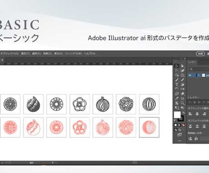Select the Paintbrush tool
The height and width of the screenshot is (173, 209).
coord(177,80)
